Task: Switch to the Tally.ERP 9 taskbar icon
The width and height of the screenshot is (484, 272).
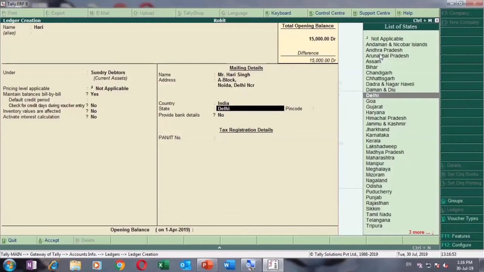Action: point(273,265)
